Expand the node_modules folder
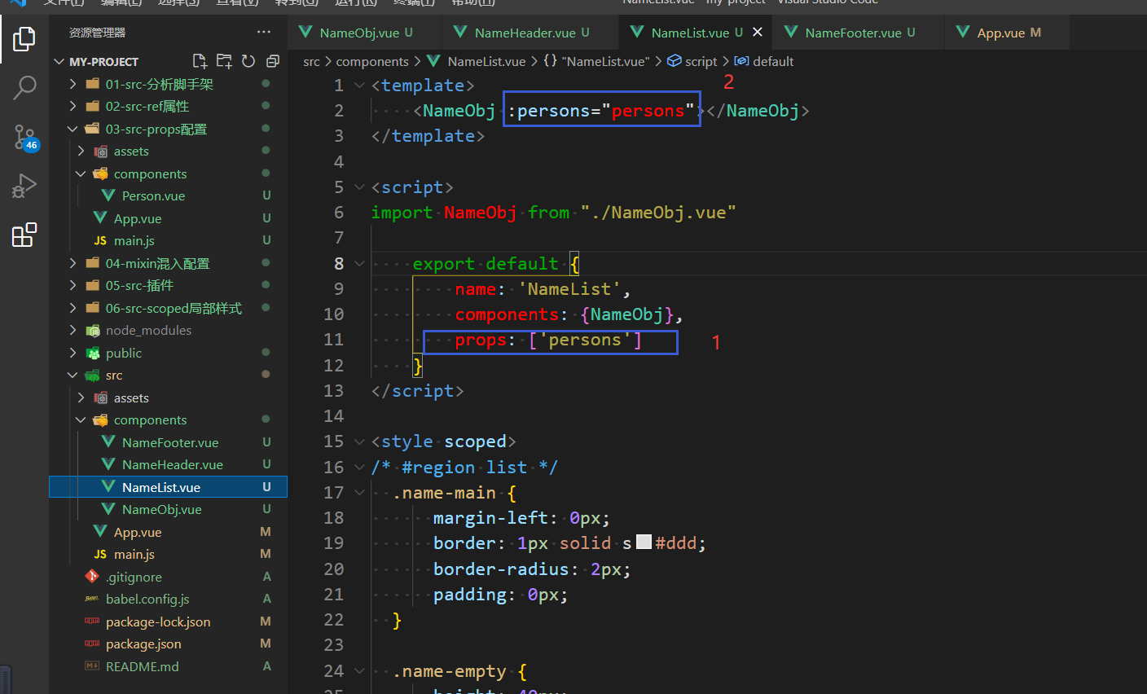1147x694 pixels. pyautogui.click(x=73, y=330)
